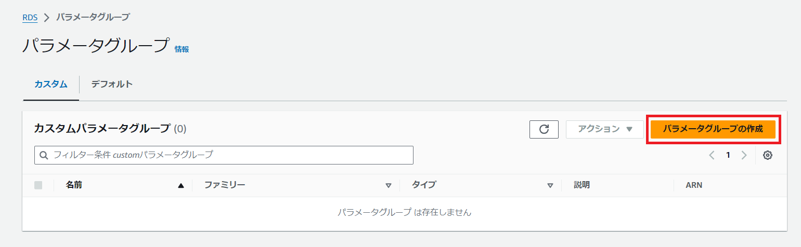Click the ファミリー column header
Image resolution: width=801 pixels, height=247 pixels.
tap(224, 185)
